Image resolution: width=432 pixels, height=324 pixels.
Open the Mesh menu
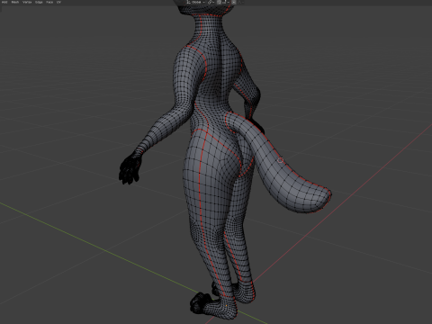point(15,2)
